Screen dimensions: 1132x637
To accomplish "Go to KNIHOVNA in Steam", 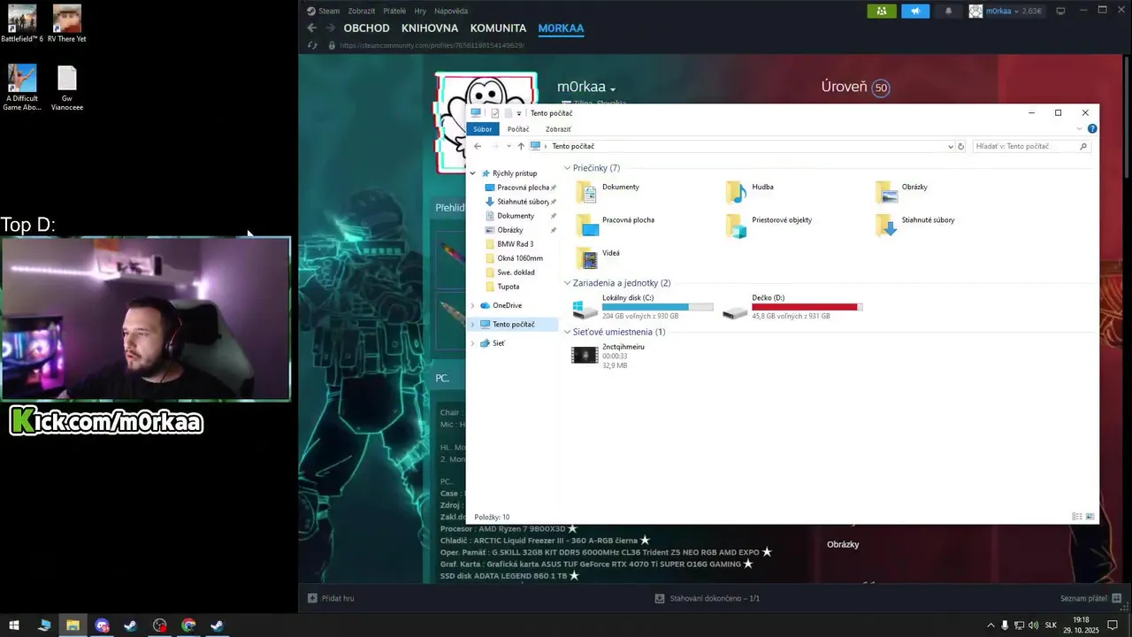I will tap(430, 28).
